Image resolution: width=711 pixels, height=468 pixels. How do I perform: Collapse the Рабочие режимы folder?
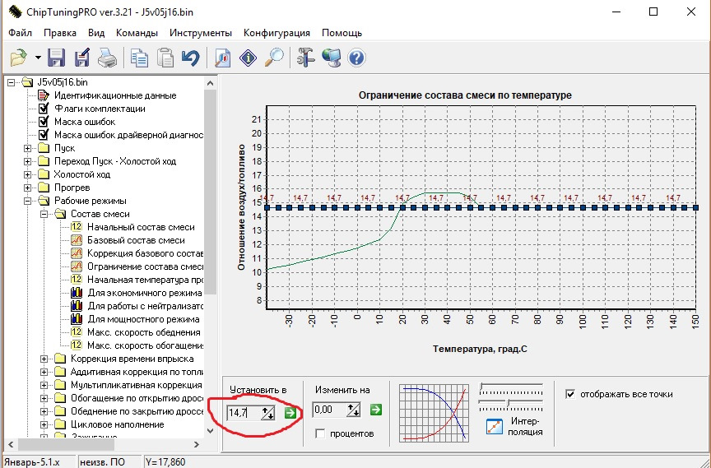[x=28, y=202]
